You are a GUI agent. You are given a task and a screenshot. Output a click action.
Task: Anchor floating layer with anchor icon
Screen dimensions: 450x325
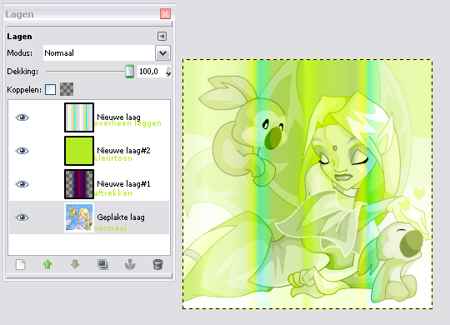(130, 264)
